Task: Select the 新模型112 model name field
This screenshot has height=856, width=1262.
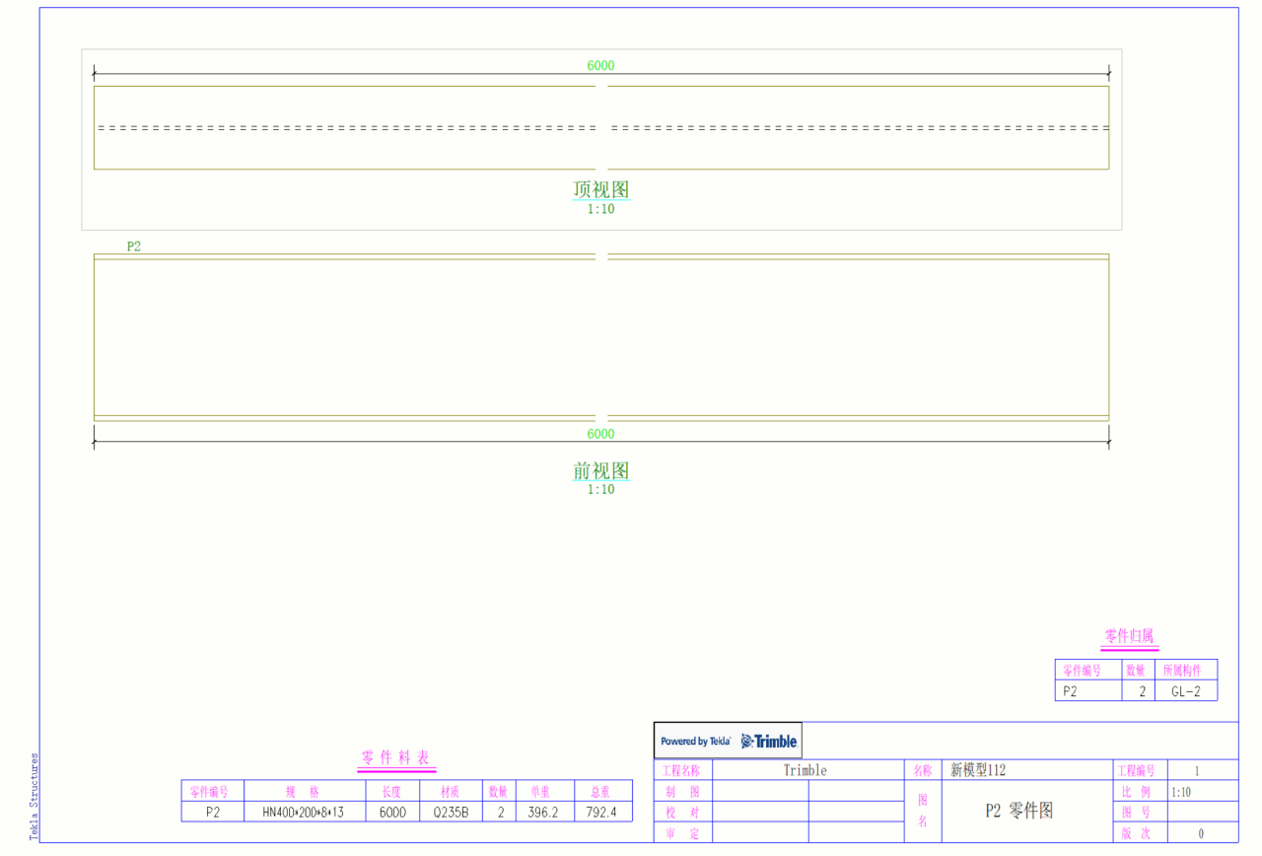Action: point(978,770)
